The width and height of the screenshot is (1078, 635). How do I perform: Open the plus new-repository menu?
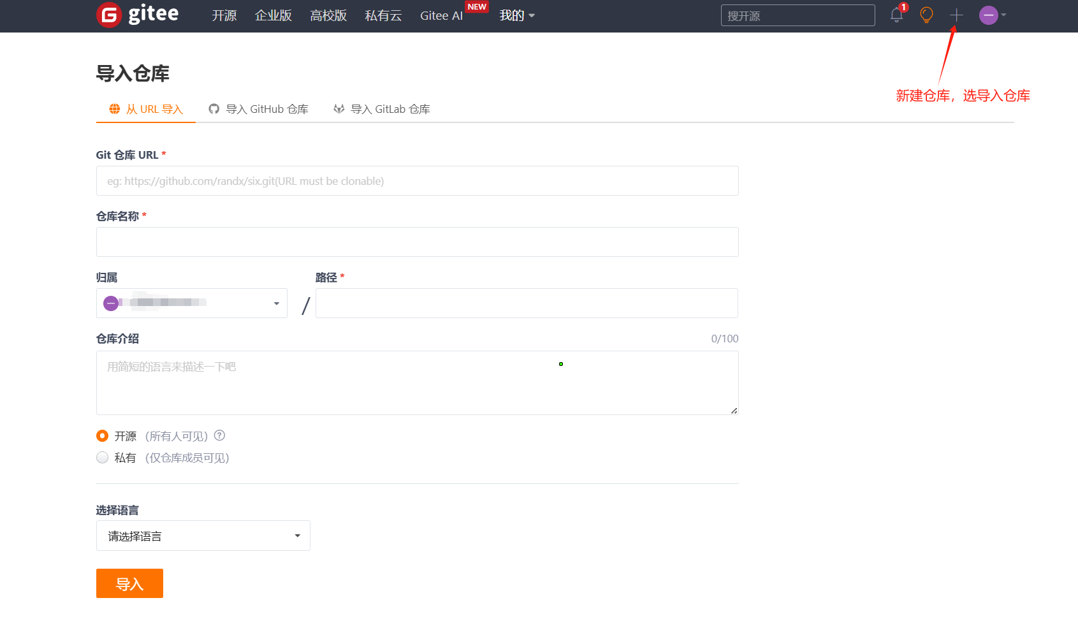point(956,15)
